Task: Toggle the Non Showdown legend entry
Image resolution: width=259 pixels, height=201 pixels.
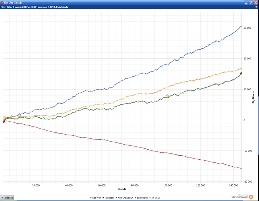Action: tap(124, 198)
